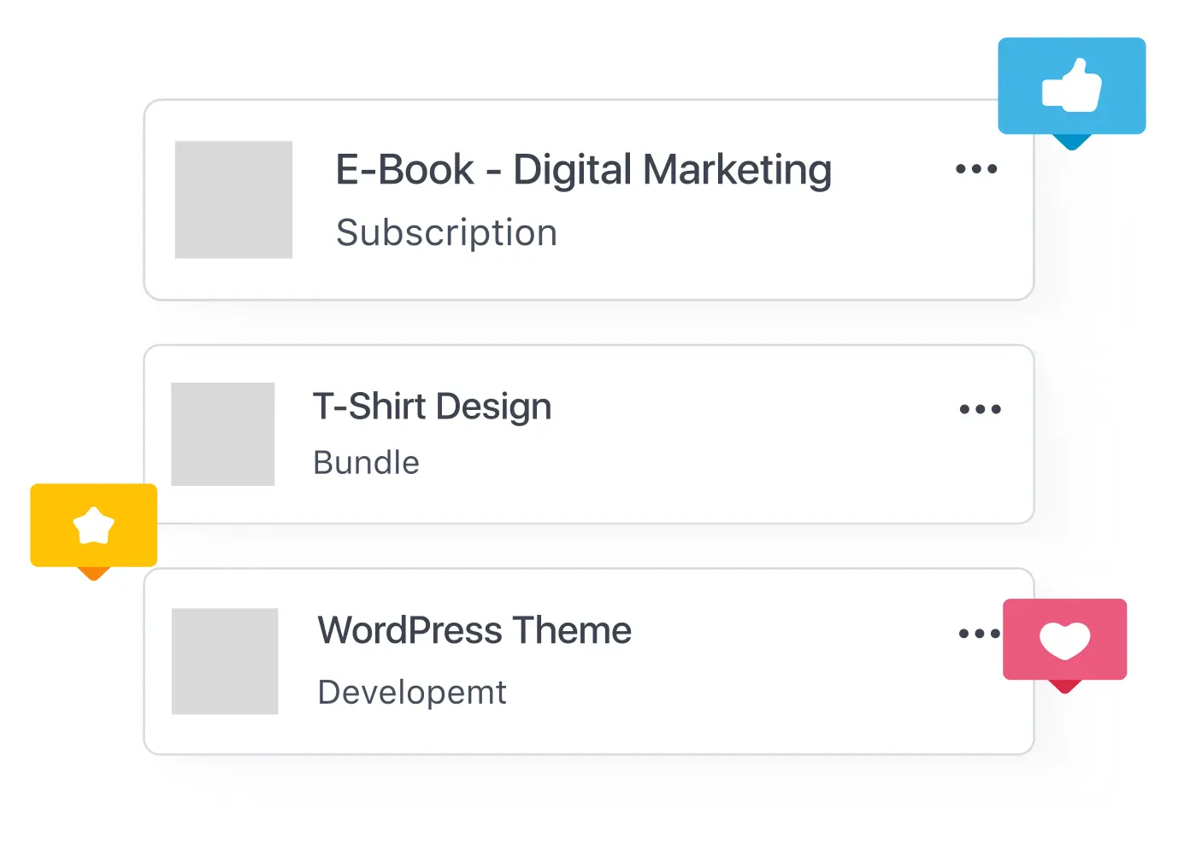1178x854 pixels.
Task: Open the WordPress Theme ellipsis menu
Action: (x=978, y=634)
